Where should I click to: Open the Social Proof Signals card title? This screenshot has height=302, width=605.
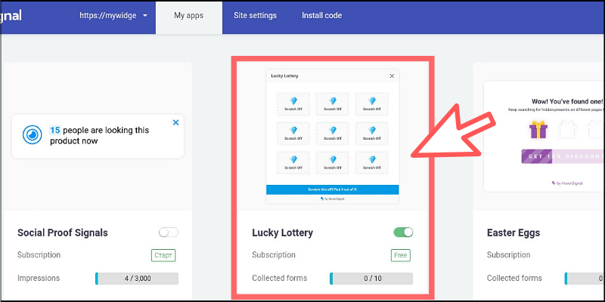tap(63, 233)
